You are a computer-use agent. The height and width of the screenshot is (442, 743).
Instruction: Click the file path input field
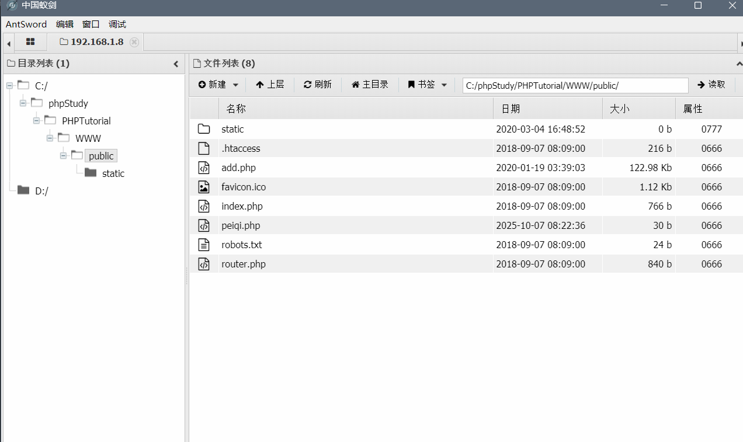point(575,85)
